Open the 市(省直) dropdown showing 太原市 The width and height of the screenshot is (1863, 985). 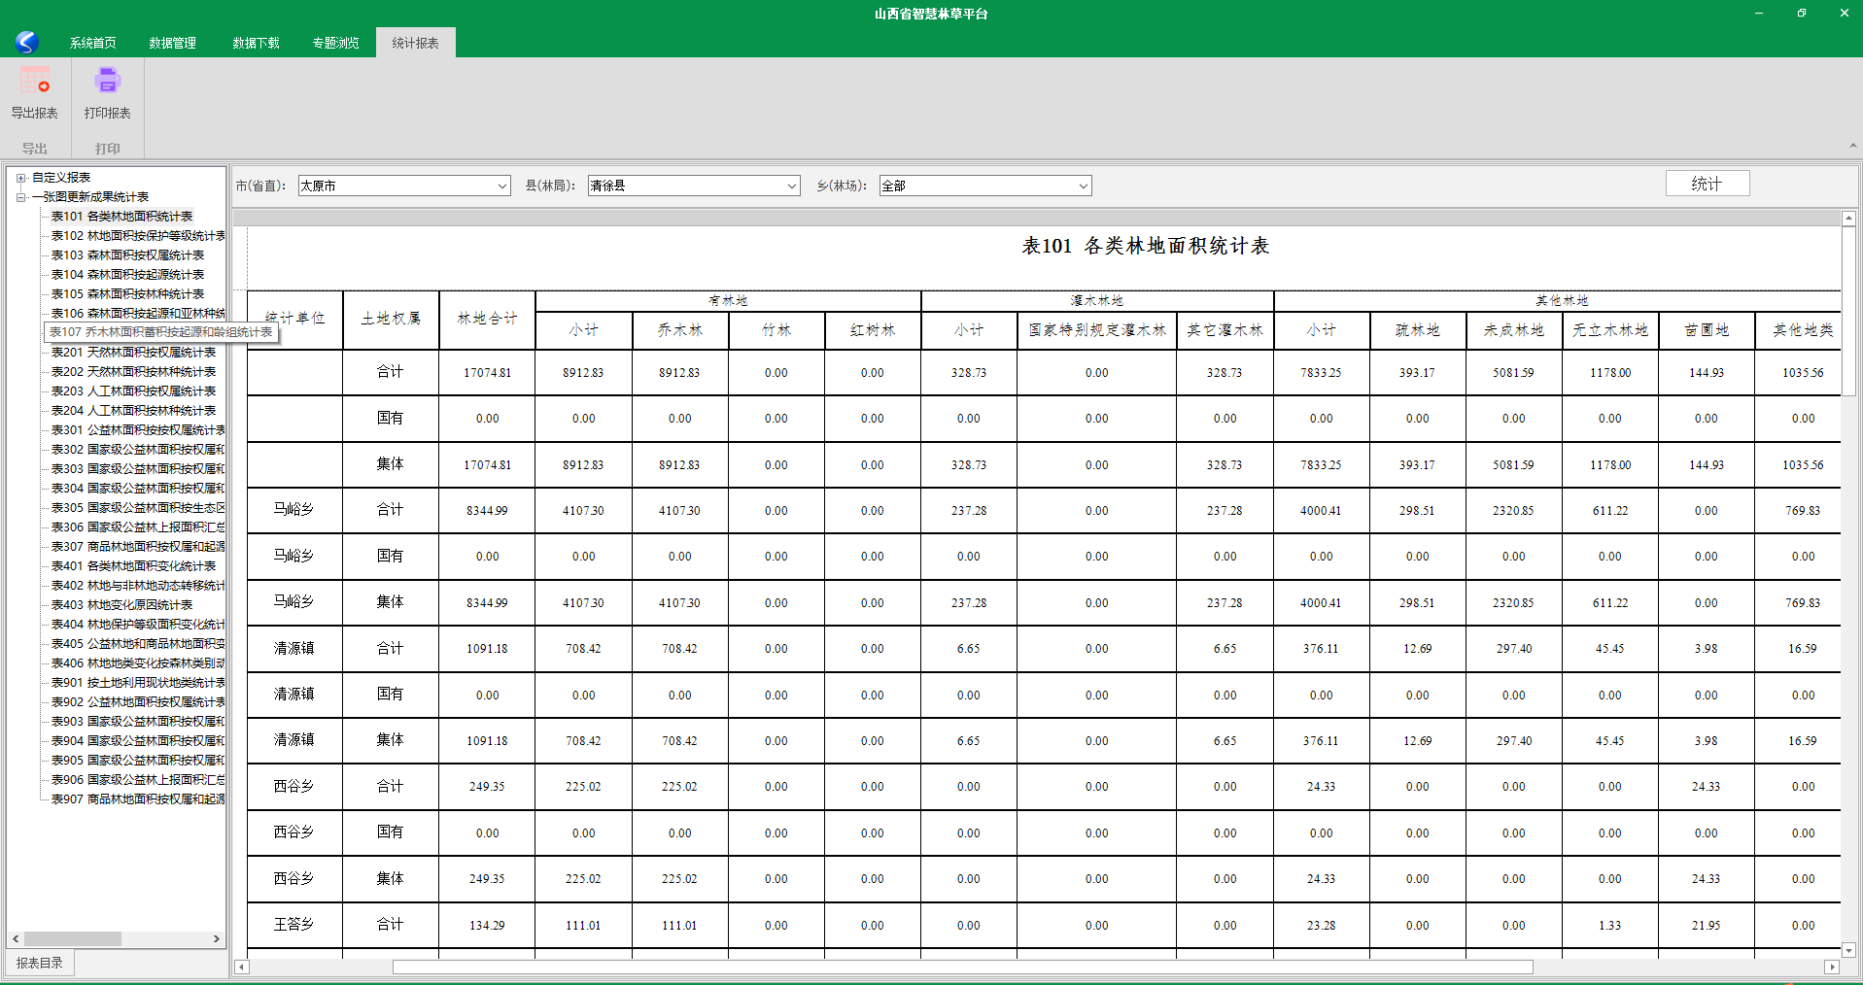[x=501, y=186]
